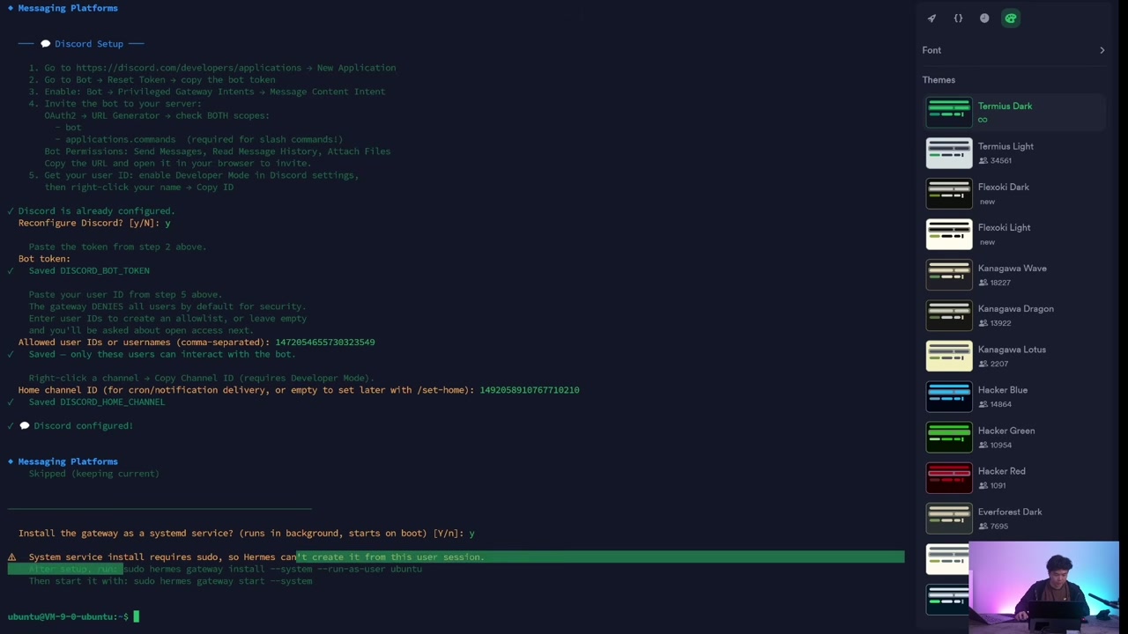Choose the Hacker Blue theme
This screenshot has width=1128, height=634.
click(x=1013, y=396)
